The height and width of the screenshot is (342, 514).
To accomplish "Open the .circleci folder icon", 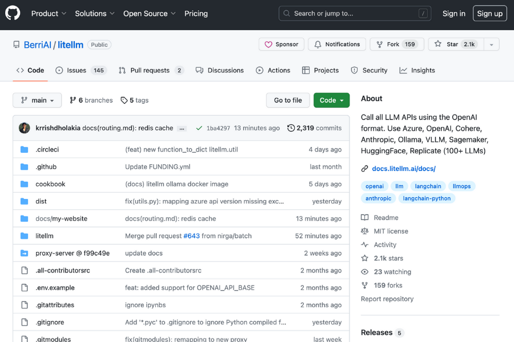I will 23,149.
